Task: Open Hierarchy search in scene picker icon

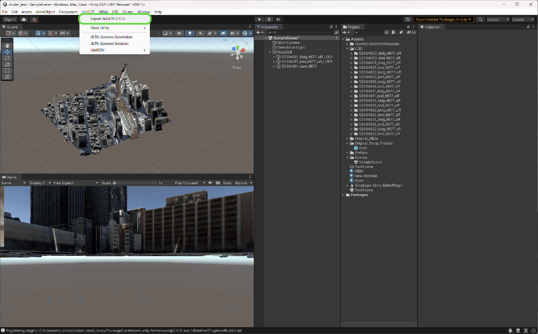Action: coord(336,32)
